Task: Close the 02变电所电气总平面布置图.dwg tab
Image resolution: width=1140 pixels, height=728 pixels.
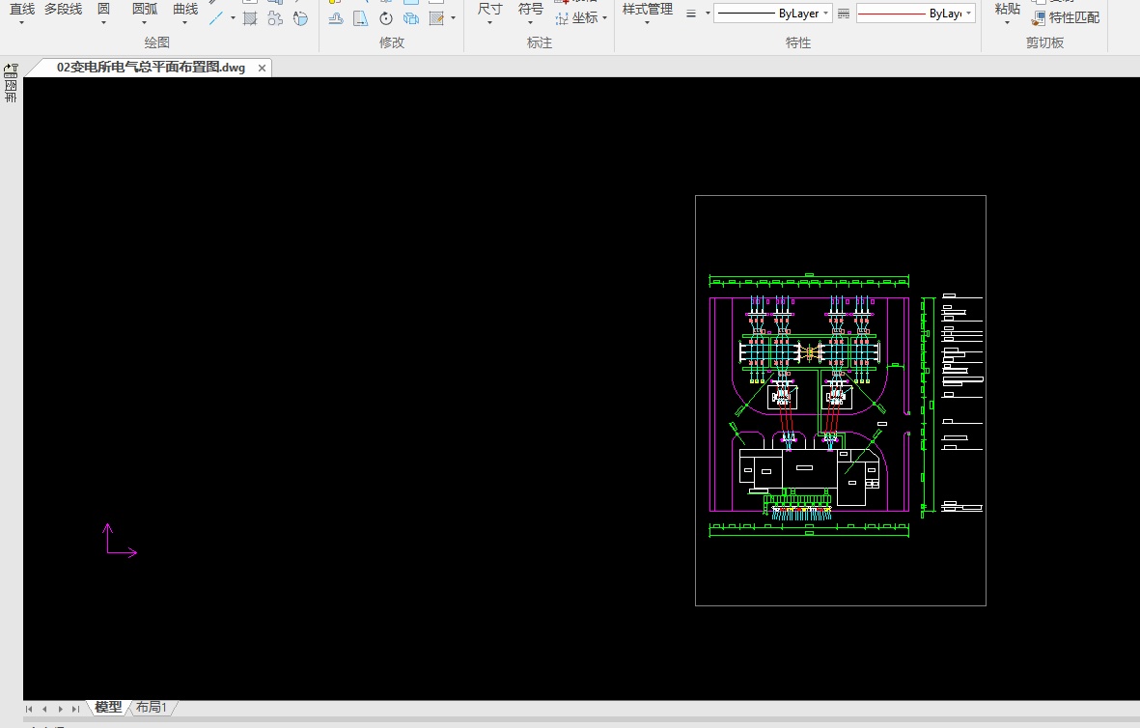Action: click(262, 68)
